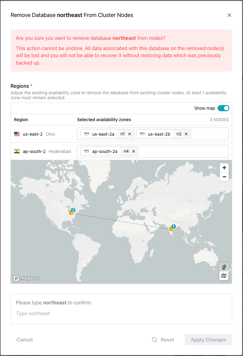Remove us-east-2a n1 node chip
Image resolution: width=243 pixels, height=356 pixels.
click(x=129, y=134)
